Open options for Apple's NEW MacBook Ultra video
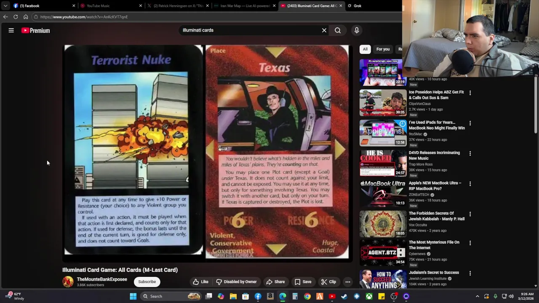 [x=470, y=183]
